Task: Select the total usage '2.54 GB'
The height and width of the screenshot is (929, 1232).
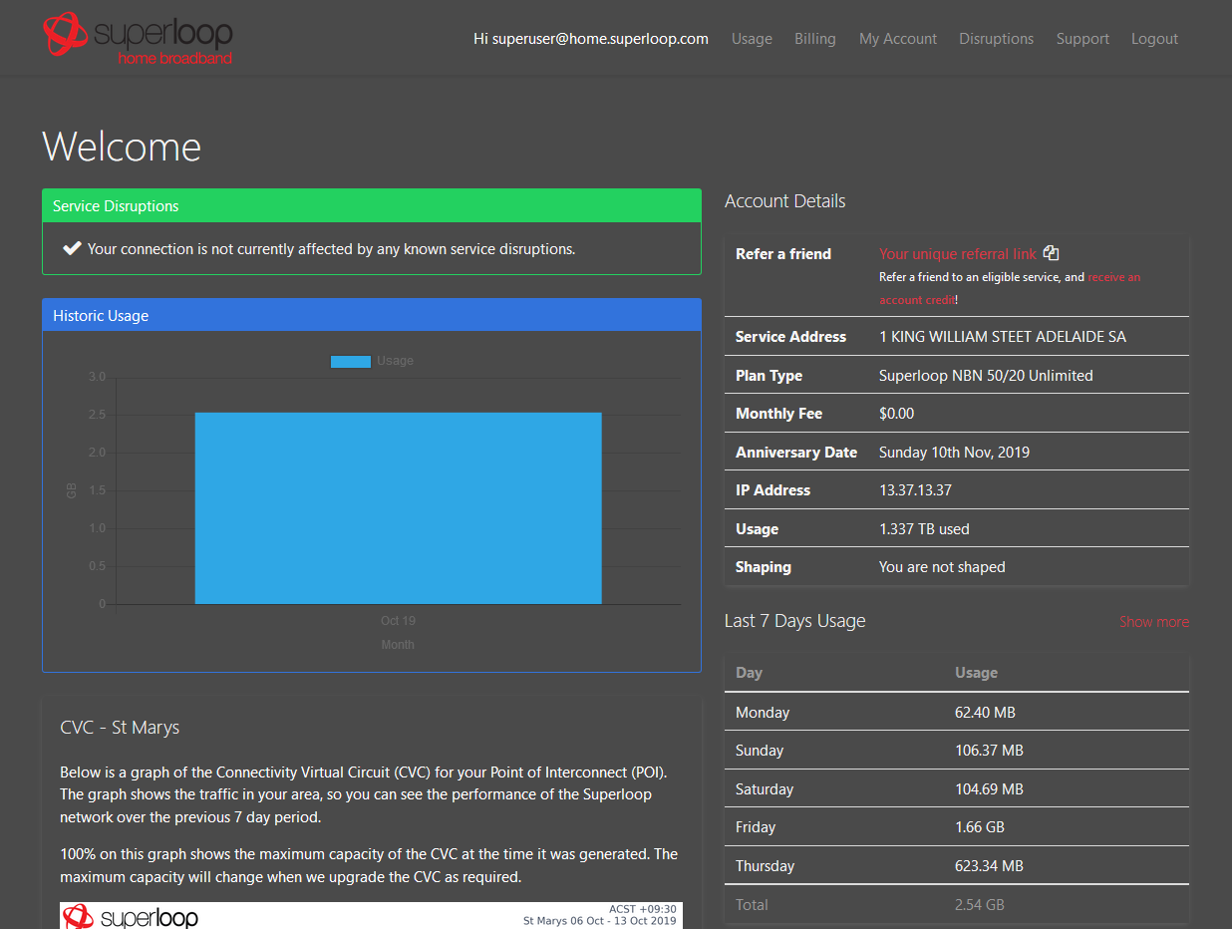Action: pyautogui.click(x=979, y=905)
